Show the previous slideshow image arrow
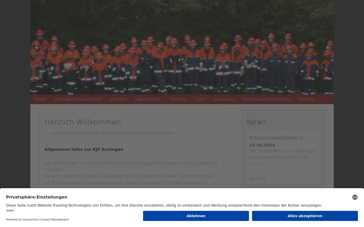Screen dimensions: 364x227 click(x=36, y=47)
